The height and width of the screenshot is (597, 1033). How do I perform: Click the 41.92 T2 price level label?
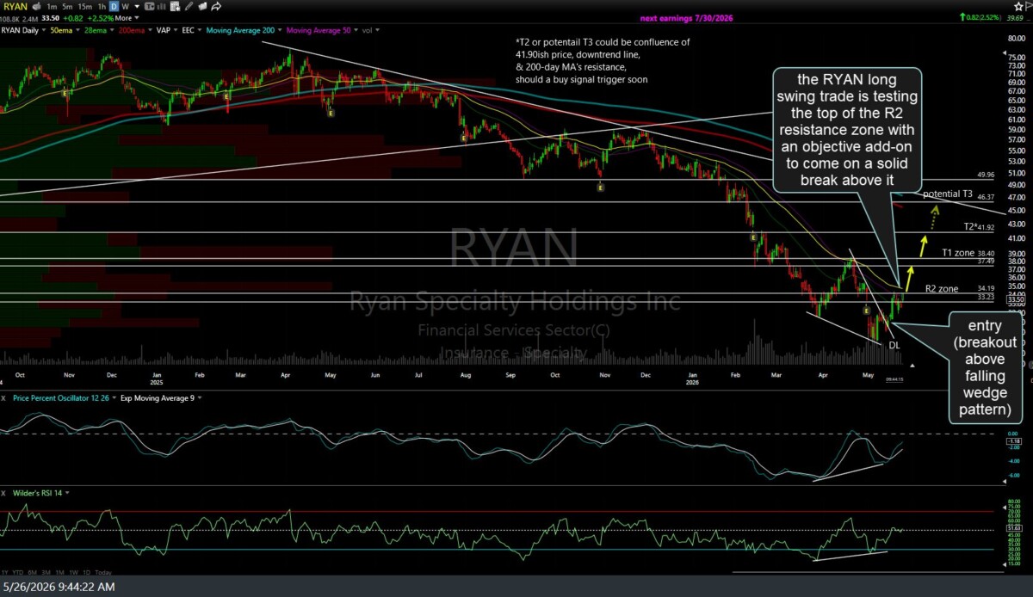(987, 227)
